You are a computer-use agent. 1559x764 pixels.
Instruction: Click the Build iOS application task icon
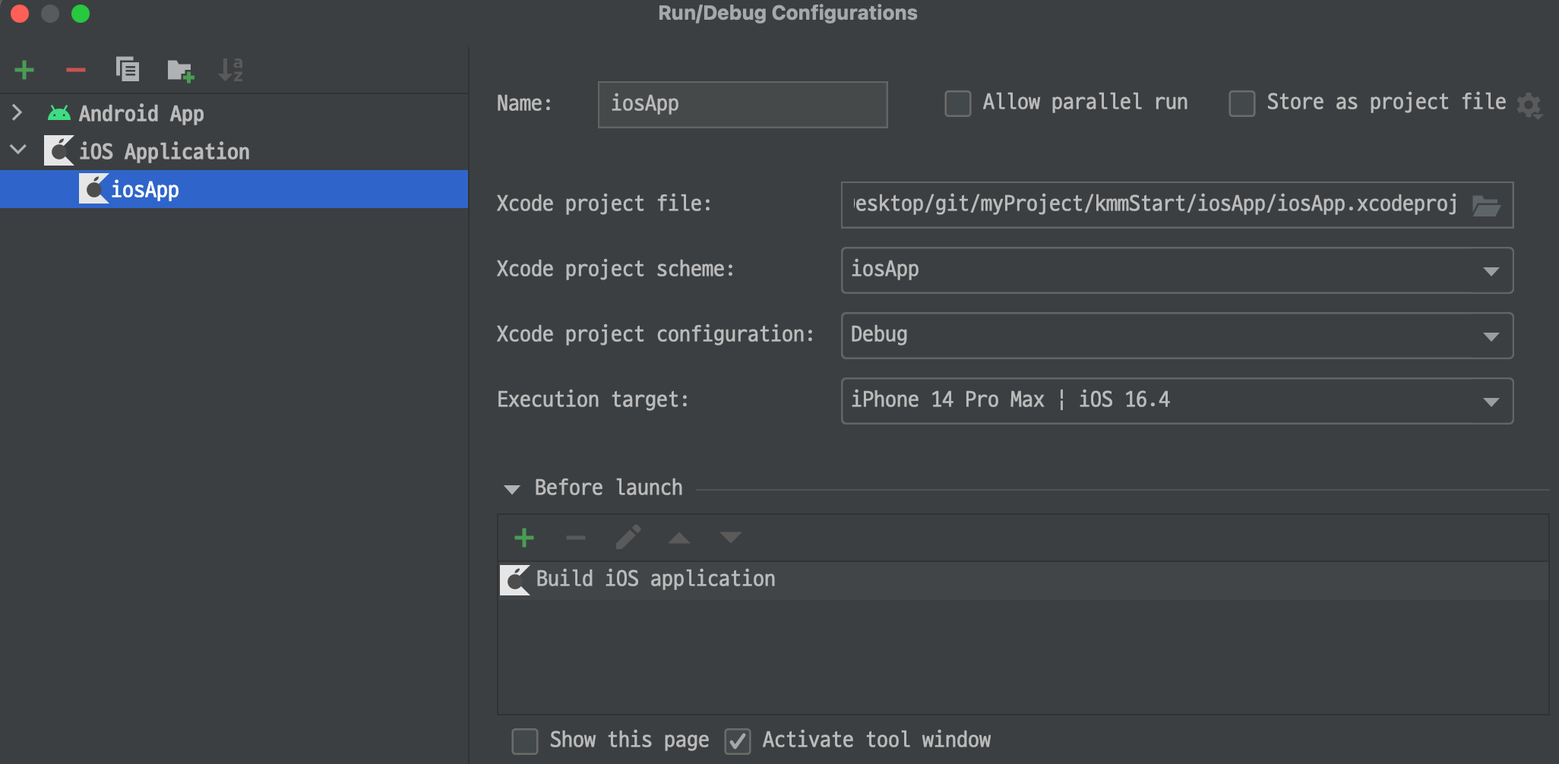(x=514, y=580)
